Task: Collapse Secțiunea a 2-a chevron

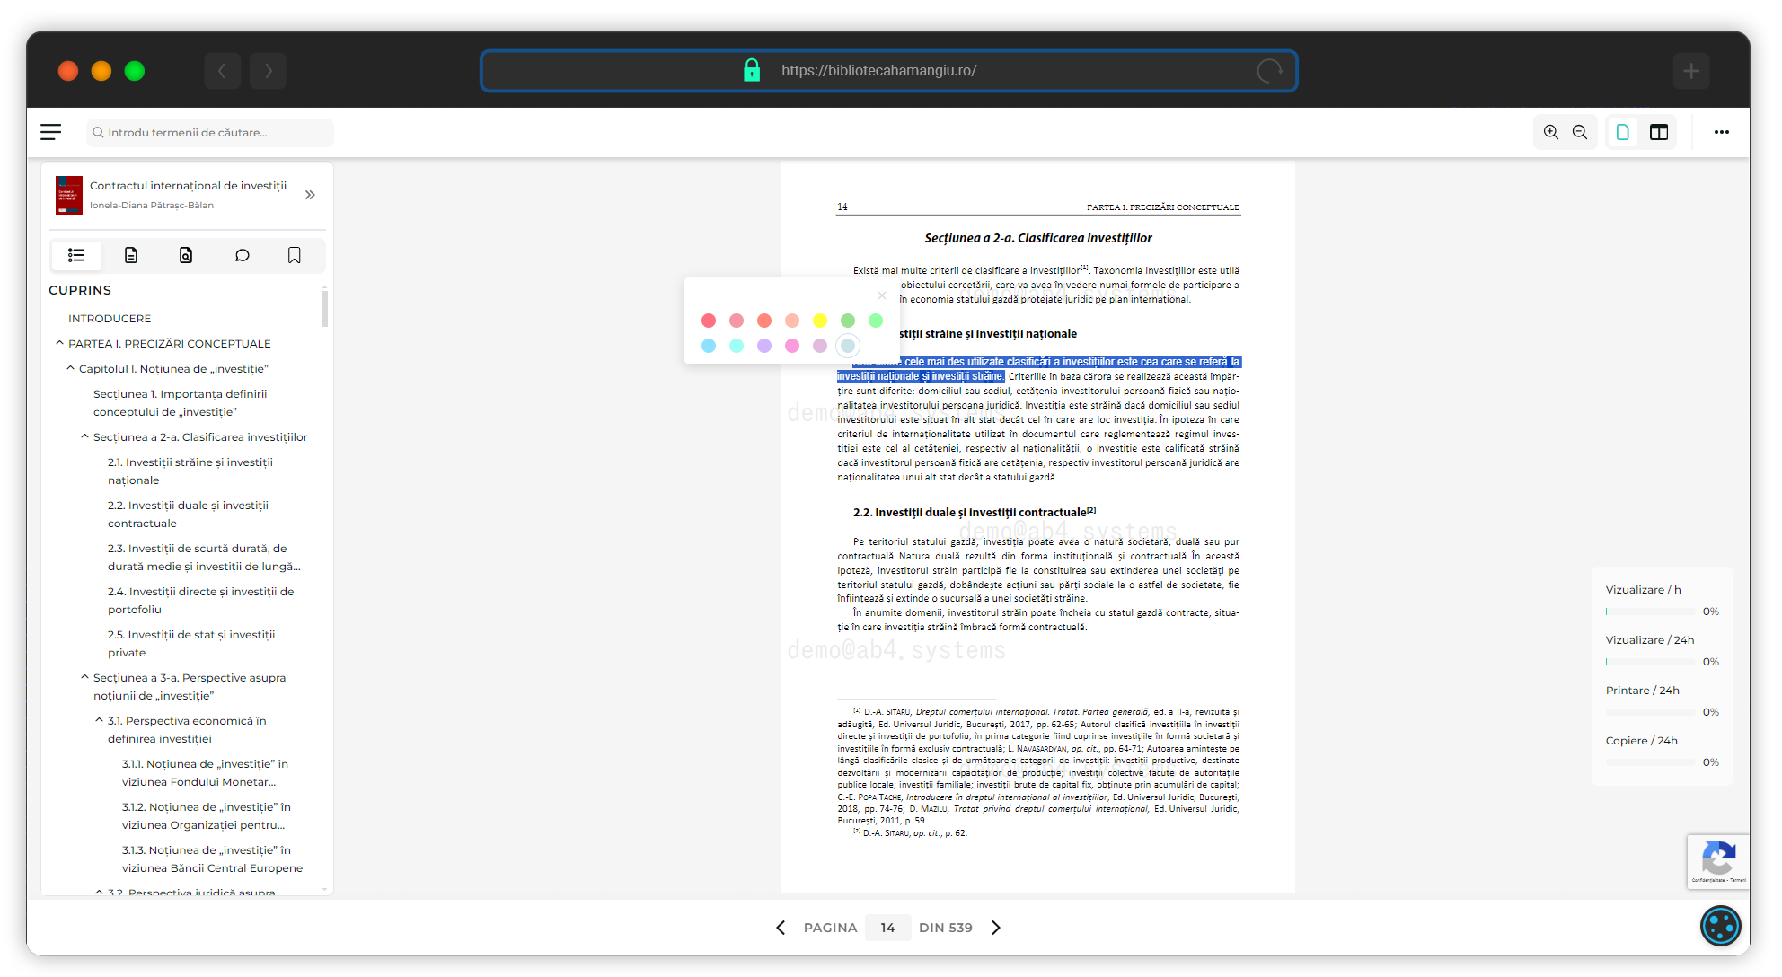Action: pyautogui.click(x=84, y=436)
